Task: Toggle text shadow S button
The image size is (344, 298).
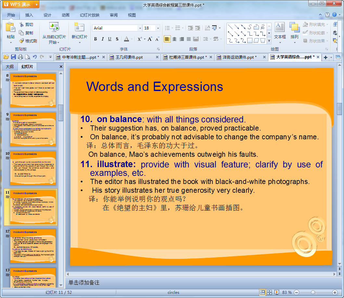Action: pos(117,39)
